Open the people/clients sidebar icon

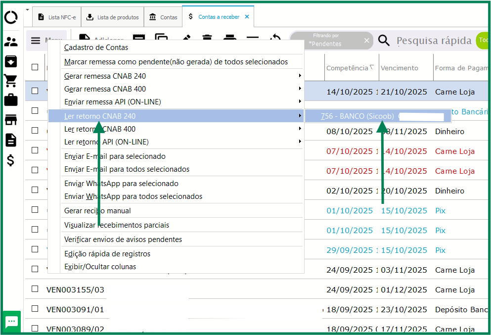tap(11, 42)
